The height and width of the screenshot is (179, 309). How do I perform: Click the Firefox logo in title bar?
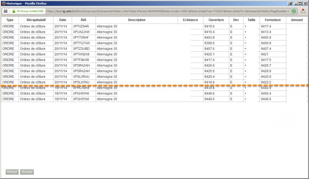click(3, 3)
